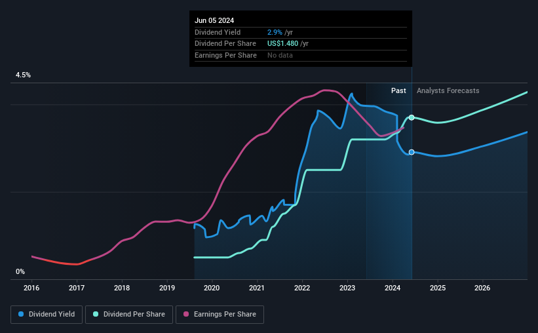Click the 2016 x-axis label
The height and width of the screenshot is (333, 538).
point(31,288)
